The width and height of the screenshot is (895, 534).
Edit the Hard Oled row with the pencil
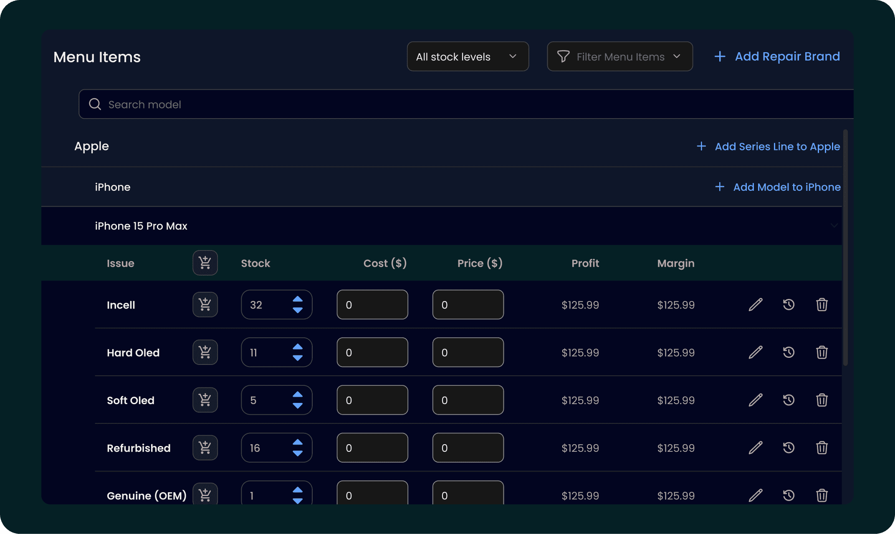[x=756, y=352]
